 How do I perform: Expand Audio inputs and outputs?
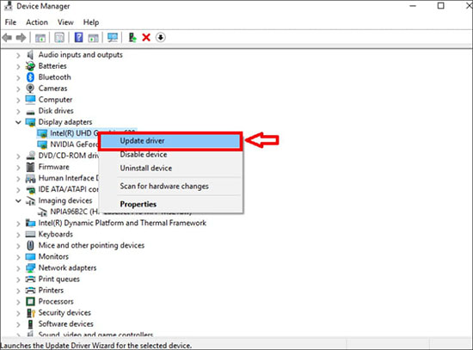[x=18, y=55]
